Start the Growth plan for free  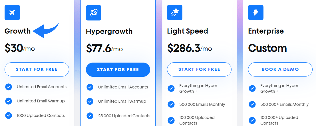pyautogui.click(x=37, y=69)
